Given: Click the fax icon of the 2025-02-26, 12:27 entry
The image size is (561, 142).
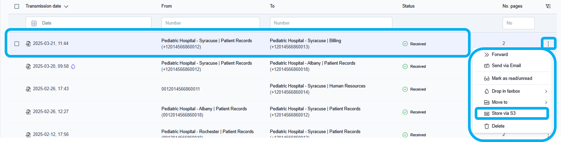Looking at the screenshot, I should coord(28,112).
